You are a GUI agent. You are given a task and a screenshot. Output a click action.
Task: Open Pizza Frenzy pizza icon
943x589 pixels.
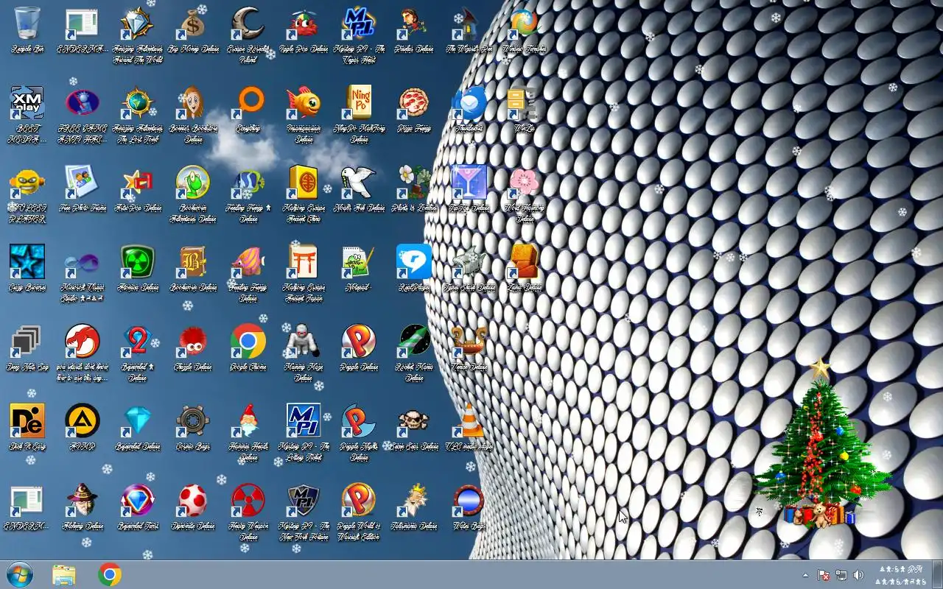tap(414, 103)
